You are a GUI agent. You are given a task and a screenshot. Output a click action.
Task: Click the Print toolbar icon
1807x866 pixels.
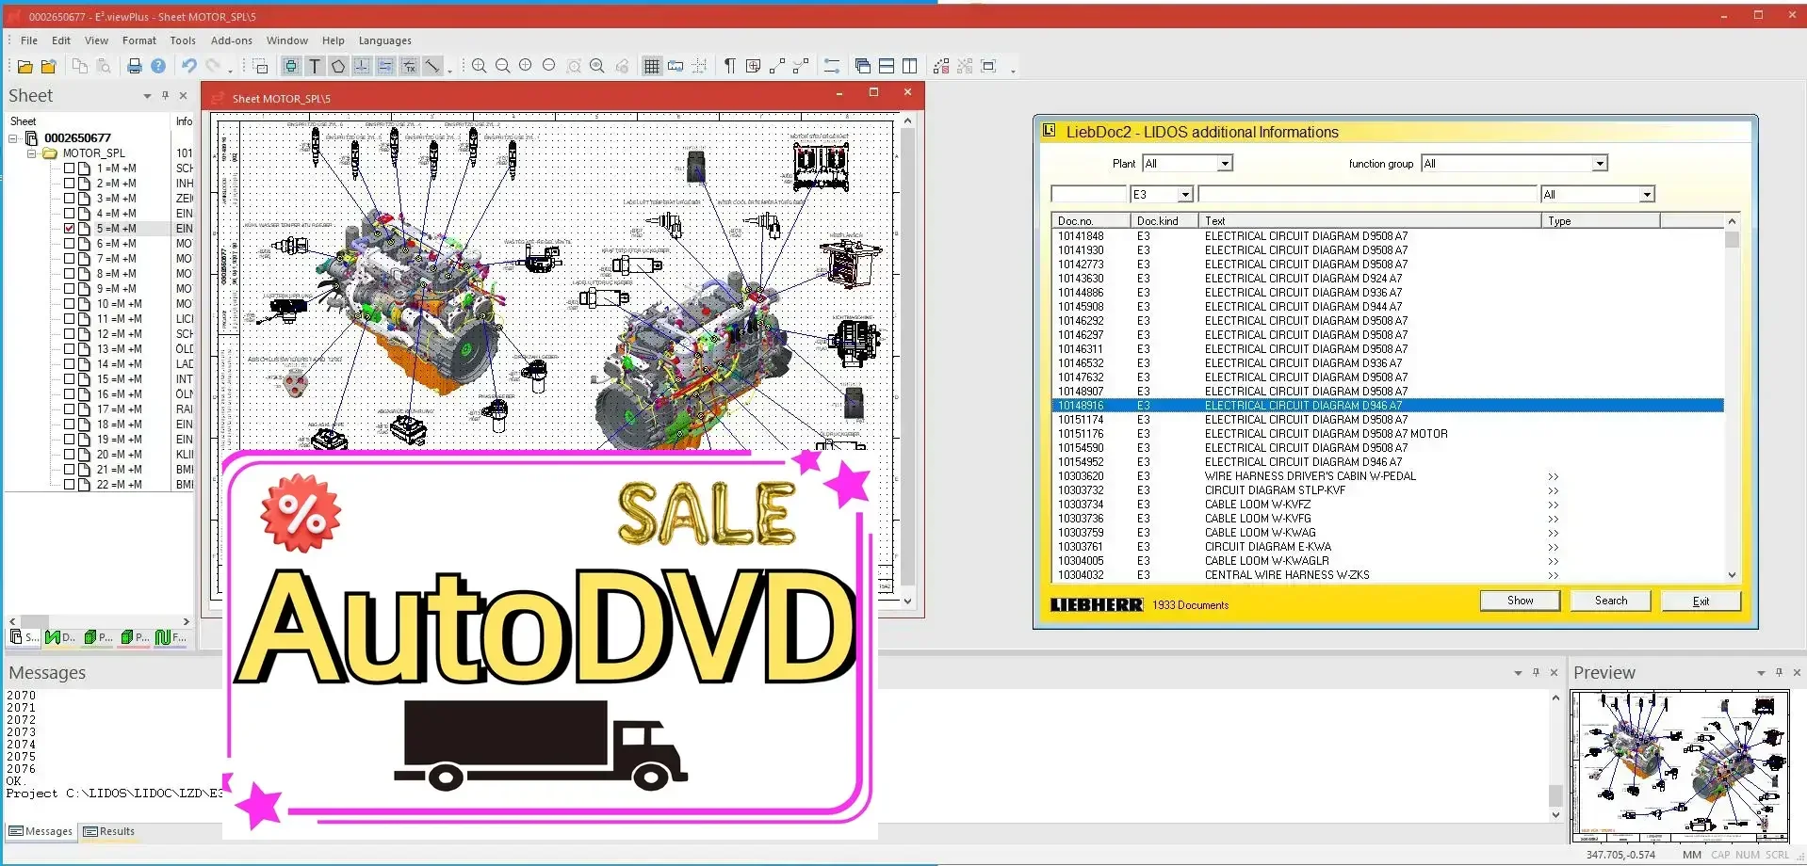click(x=135, y=66)
